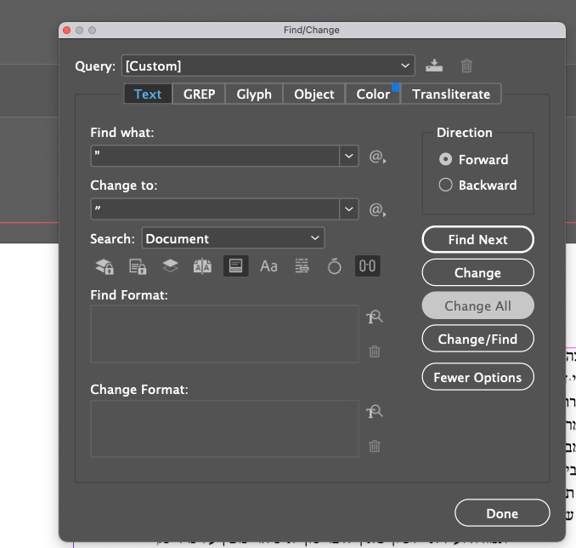Click the Done button
The image size is (576, 548).
point(502,513)
